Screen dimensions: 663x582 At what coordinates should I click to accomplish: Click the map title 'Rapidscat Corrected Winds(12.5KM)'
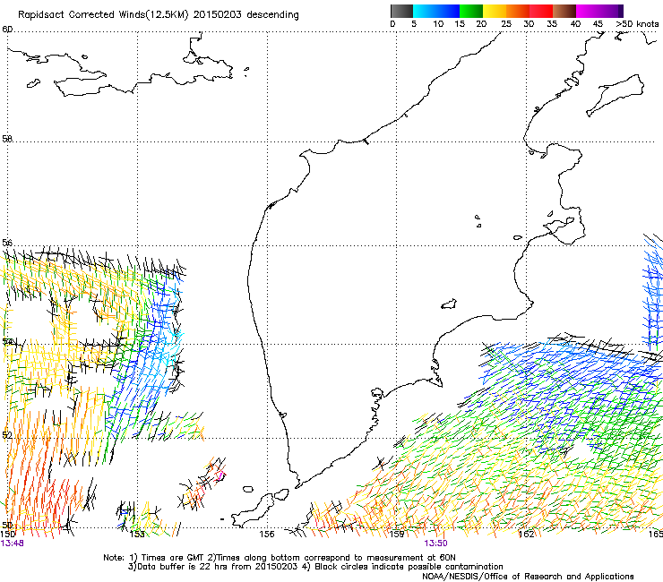[103, 15]
